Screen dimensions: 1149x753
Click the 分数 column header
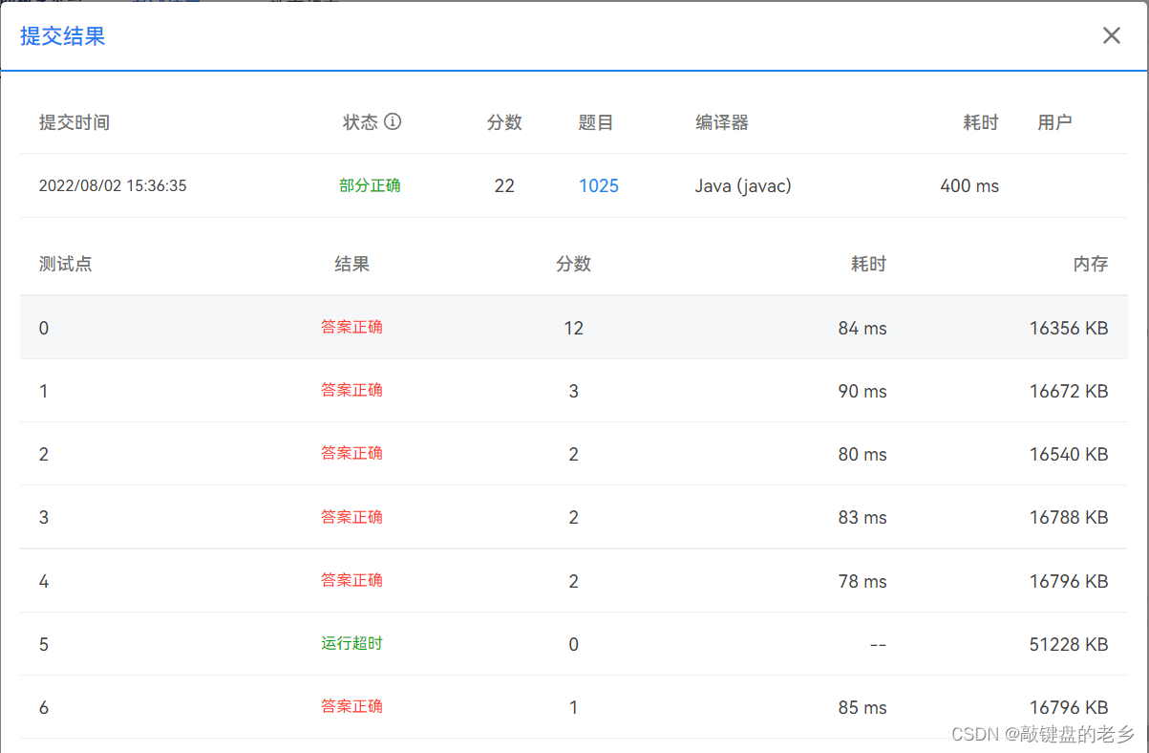tap(504, 121)
